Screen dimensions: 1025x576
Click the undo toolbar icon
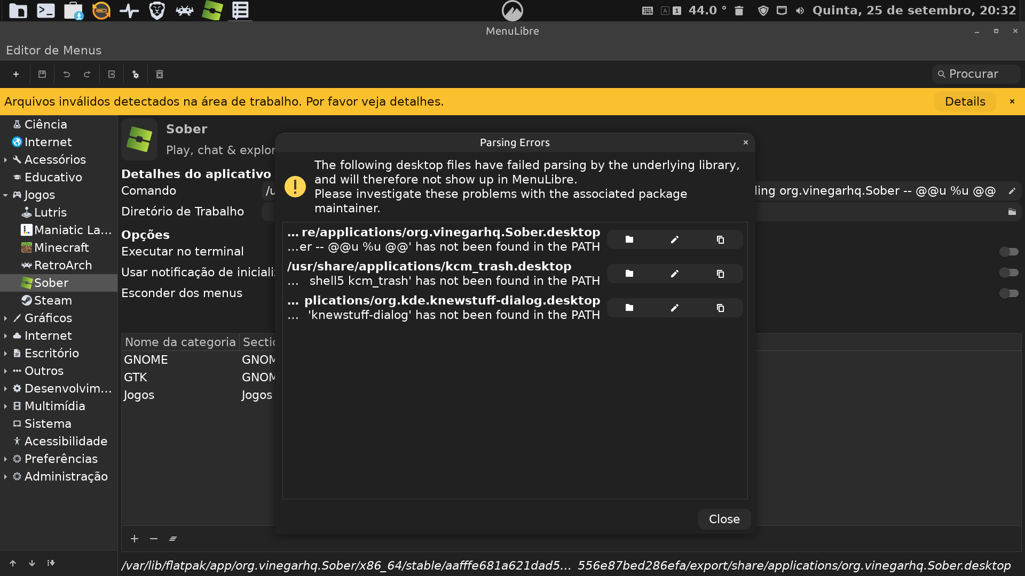click(x=67, y=74)
